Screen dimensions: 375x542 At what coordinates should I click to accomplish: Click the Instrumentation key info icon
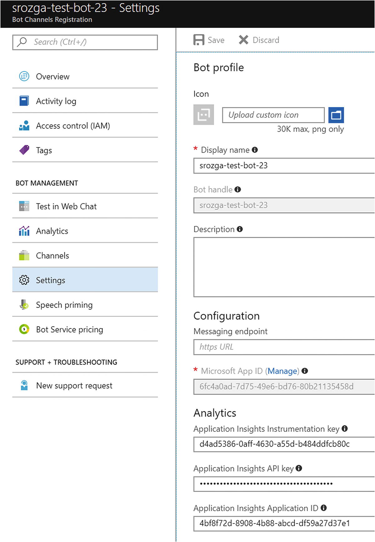[x=345, y=429]
